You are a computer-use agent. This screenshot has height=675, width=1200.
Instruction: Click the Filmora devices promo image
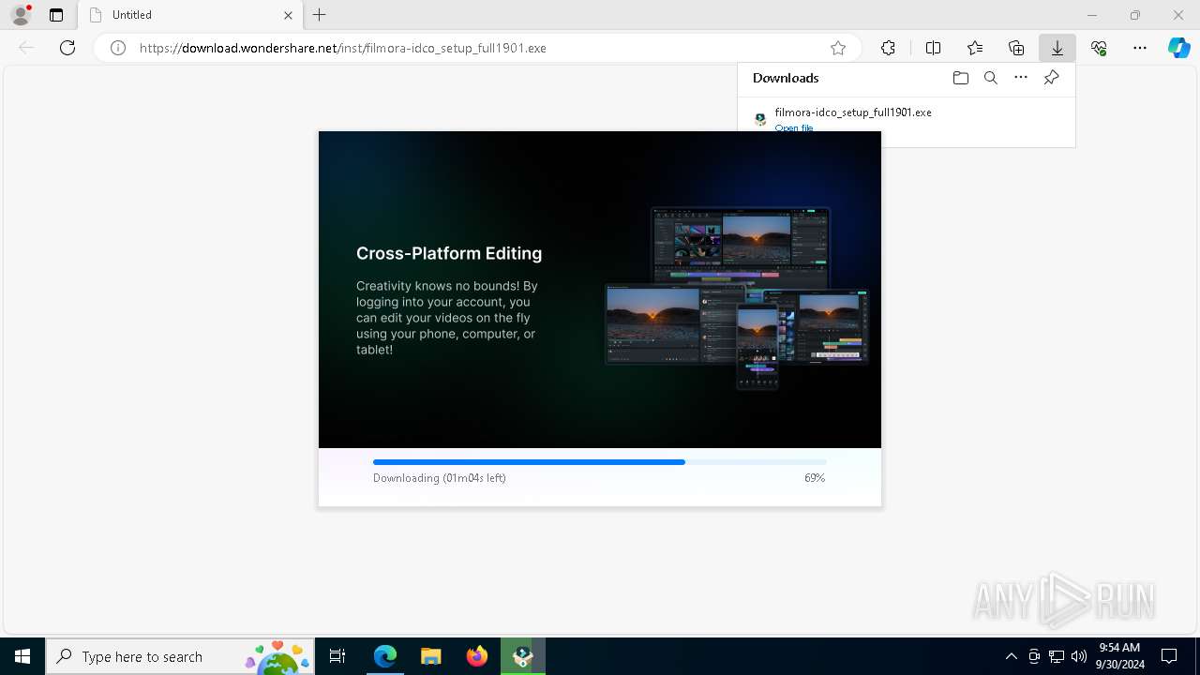tap(737, 298)
